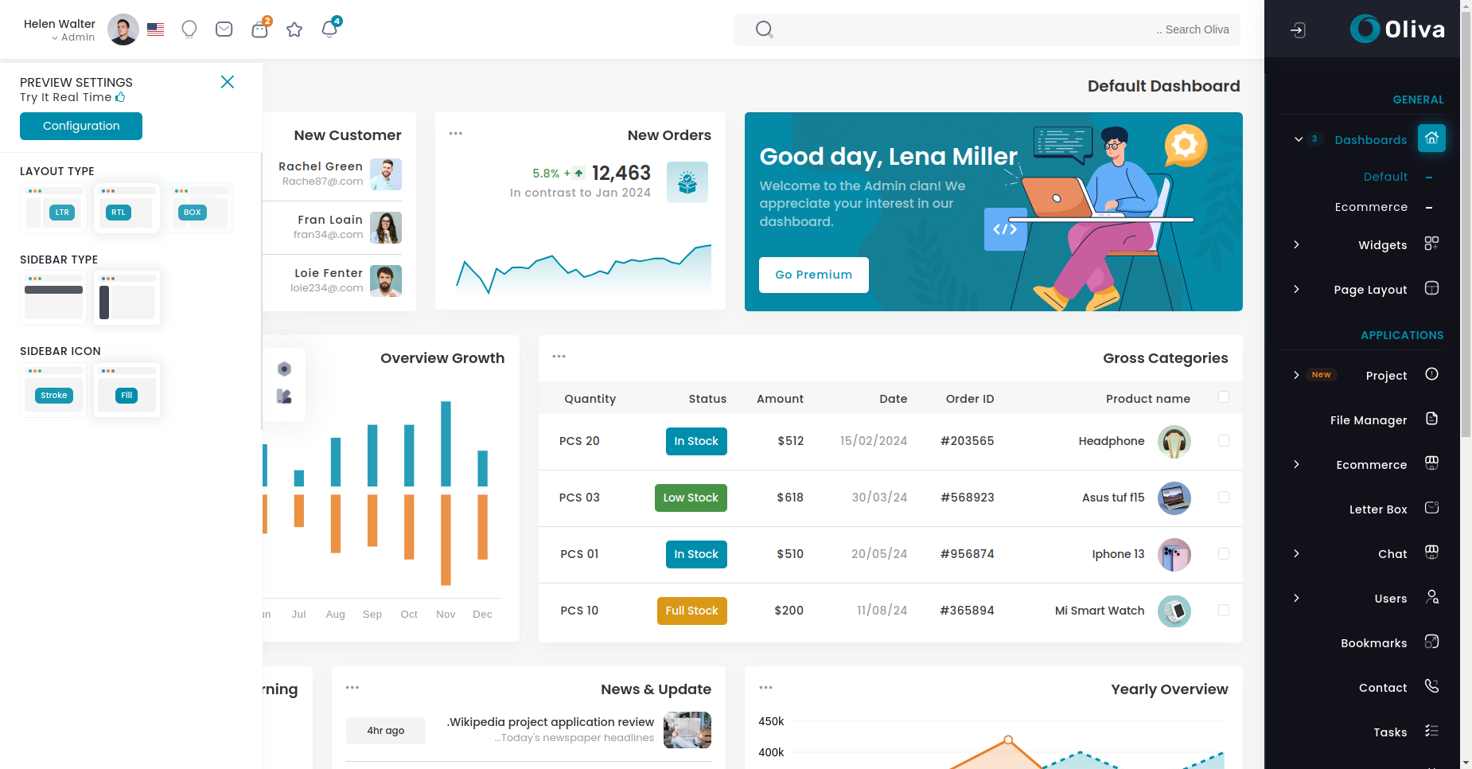Expand the Page Layout menu chevron
This screenshot has width=1472, height=769.
pos(1296,289)
